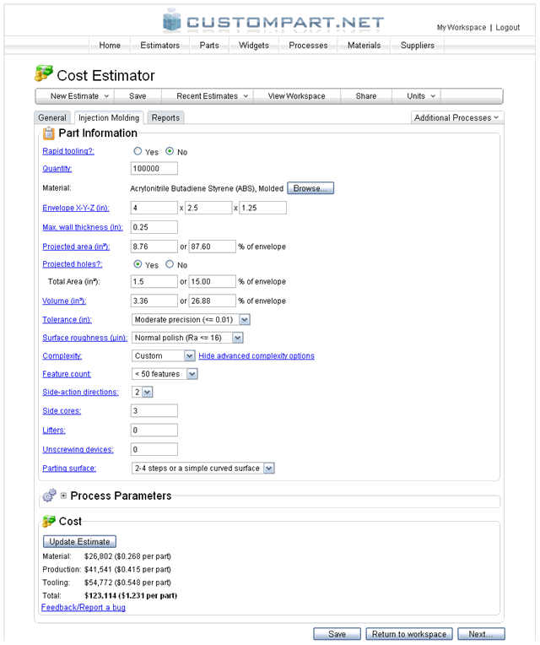The height and width of the screenshot is (645, 540).
Task: Open the Widgets navigation item
Action: 254,46
